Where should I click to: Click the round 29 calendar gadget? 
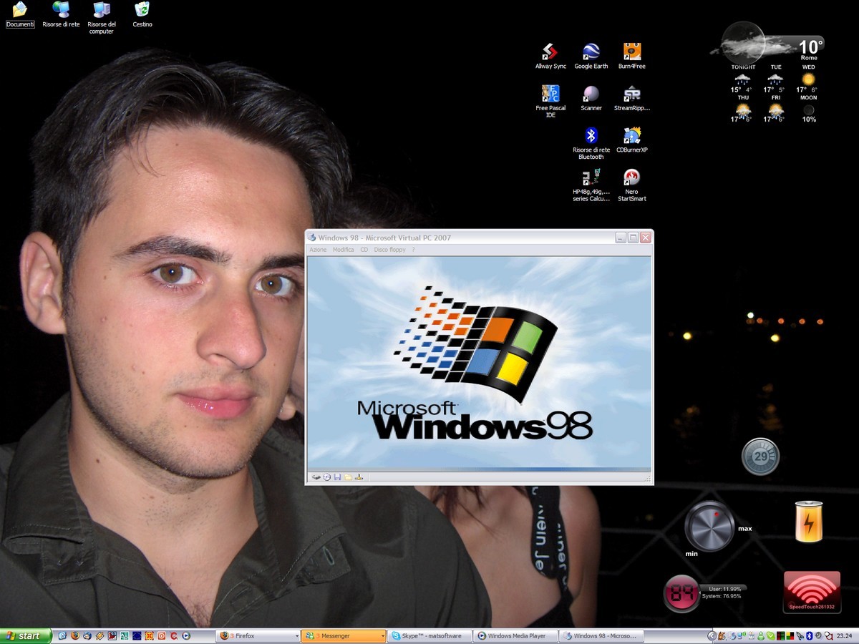point(760,457)
